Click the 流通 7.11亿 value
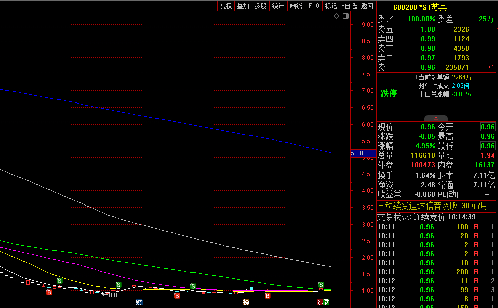Image resolution: width=498 pixels, height=308 pixels. point(484,185)
